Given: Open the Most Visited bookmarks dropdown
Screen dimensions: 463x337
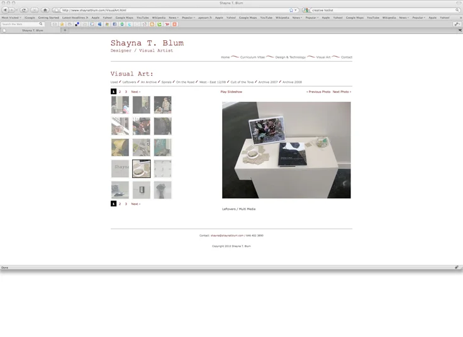Looking at the screenshot, I should 11,18.
